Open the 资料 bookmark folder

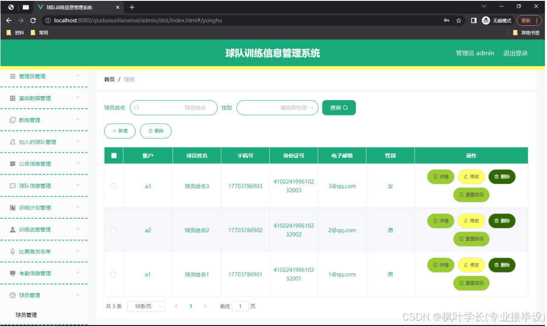pos(15,33)
